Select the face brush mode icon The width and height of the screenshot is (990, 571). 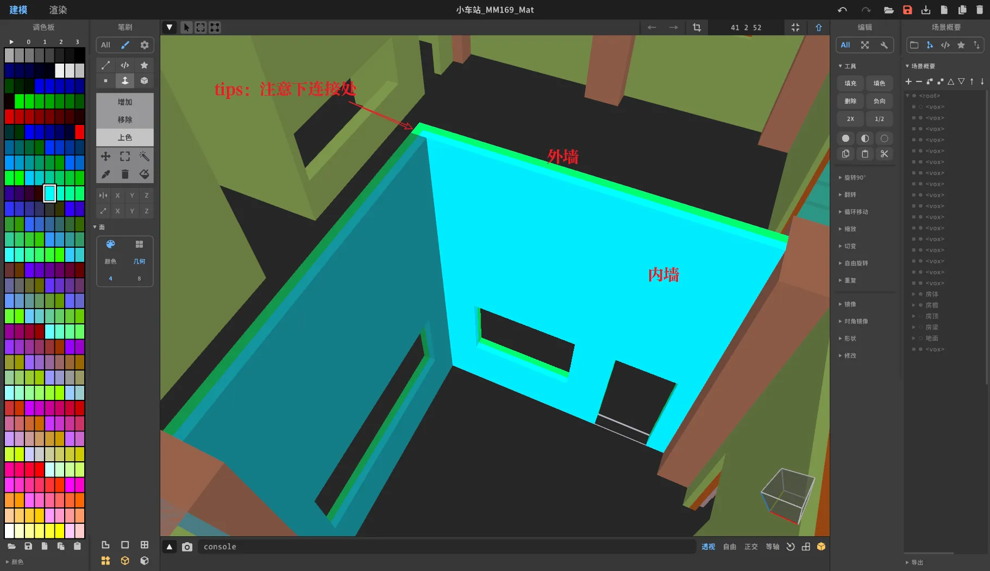(124, 81)
